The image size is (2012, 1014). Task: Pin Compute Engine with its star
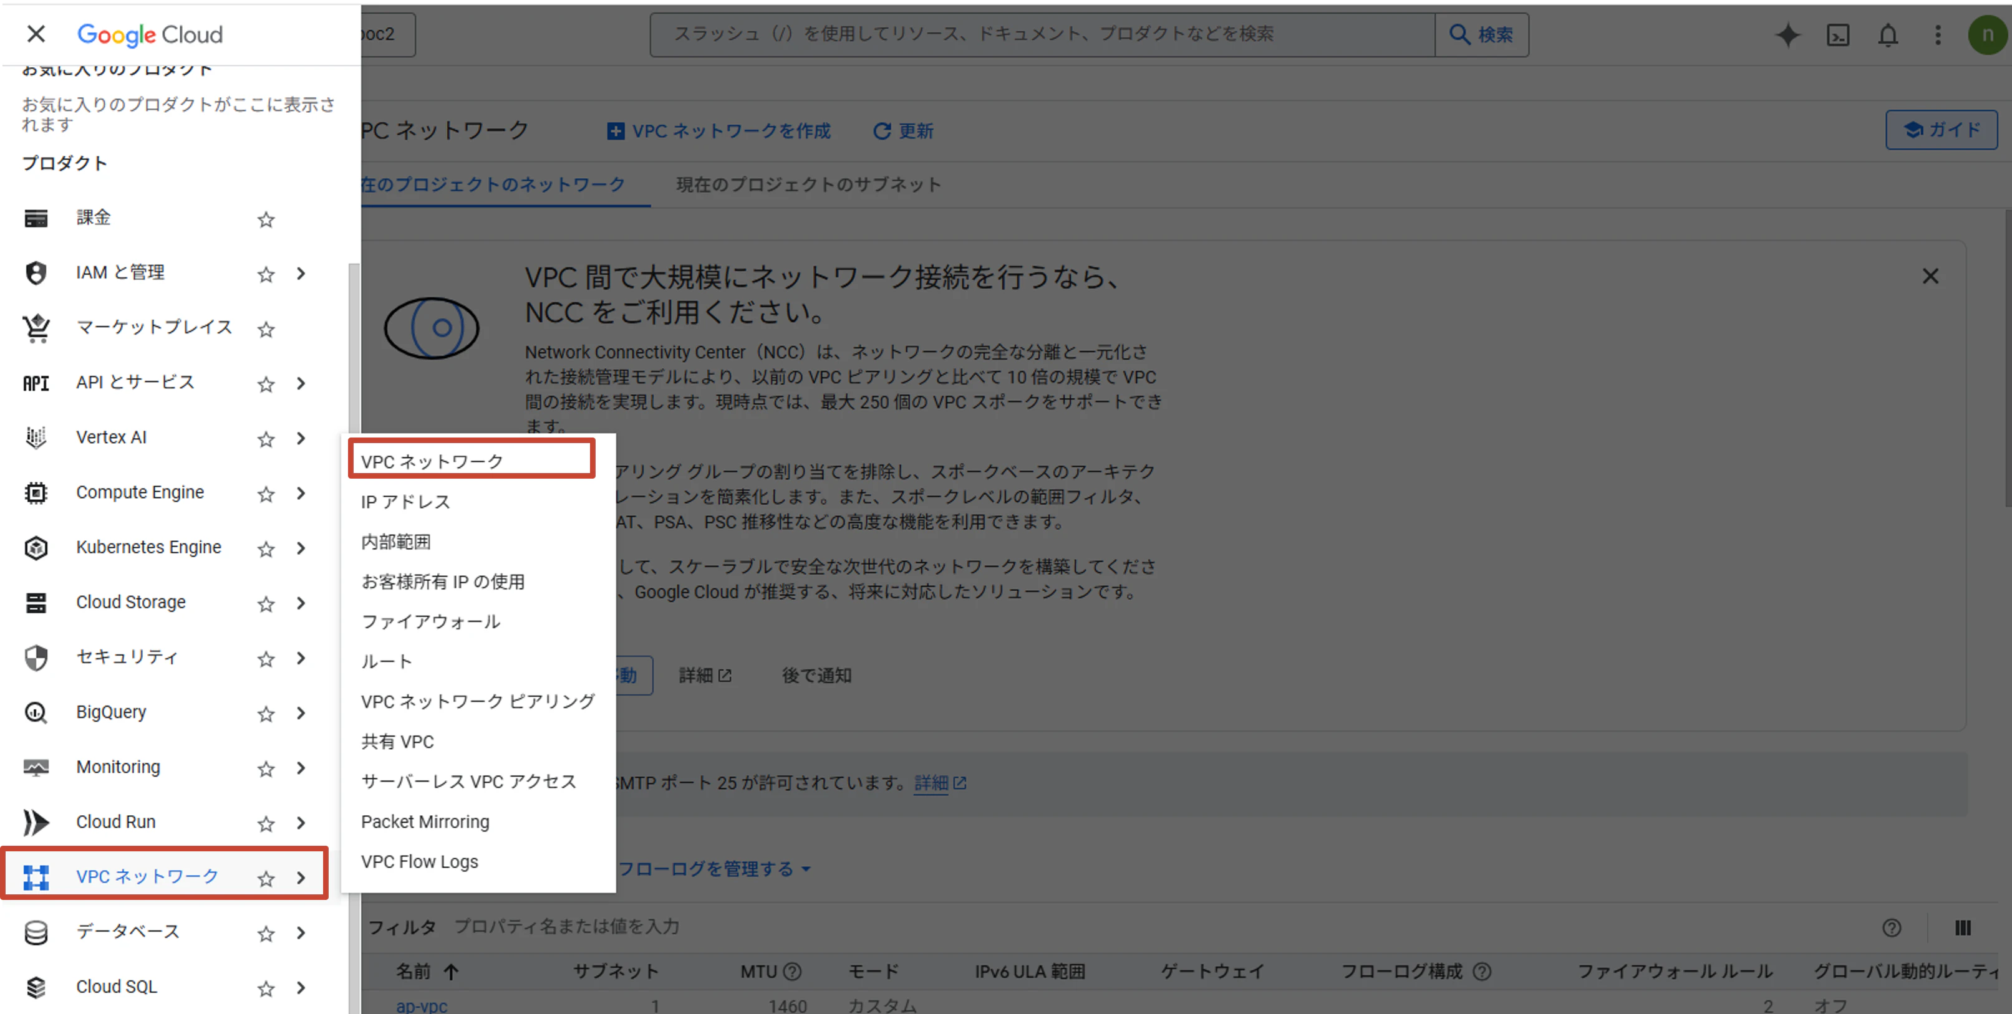coord(266,494)
